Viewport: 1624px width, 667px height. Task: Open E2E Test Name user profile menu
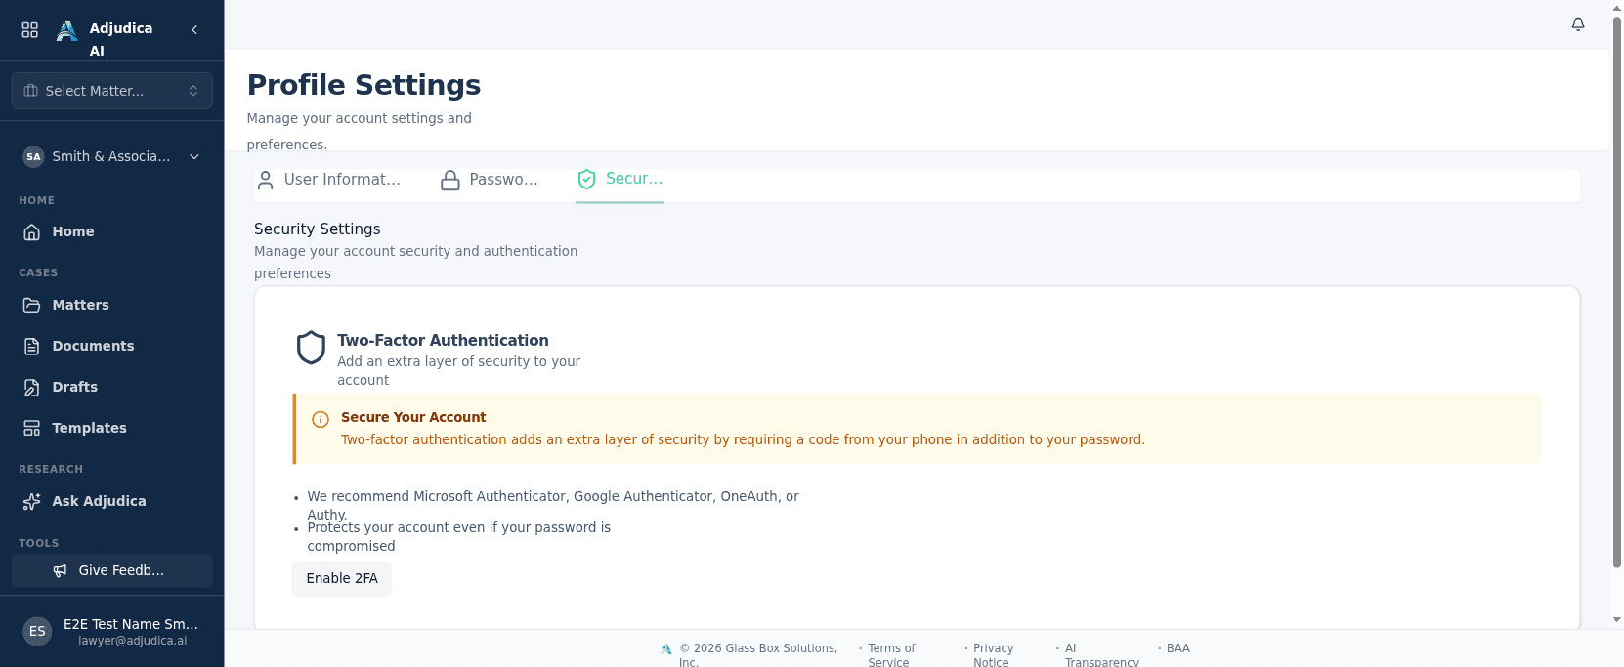tap(112, 631)
